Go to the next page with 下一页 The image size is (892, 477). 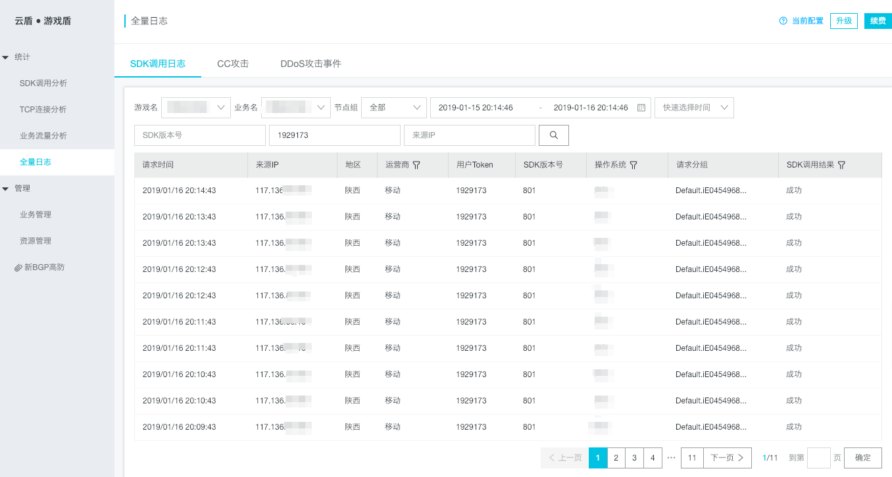(728, 458)
